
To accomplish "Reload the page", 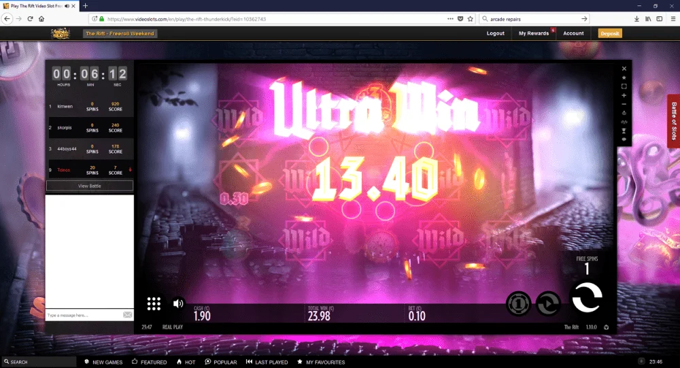I will click(30, 18).
